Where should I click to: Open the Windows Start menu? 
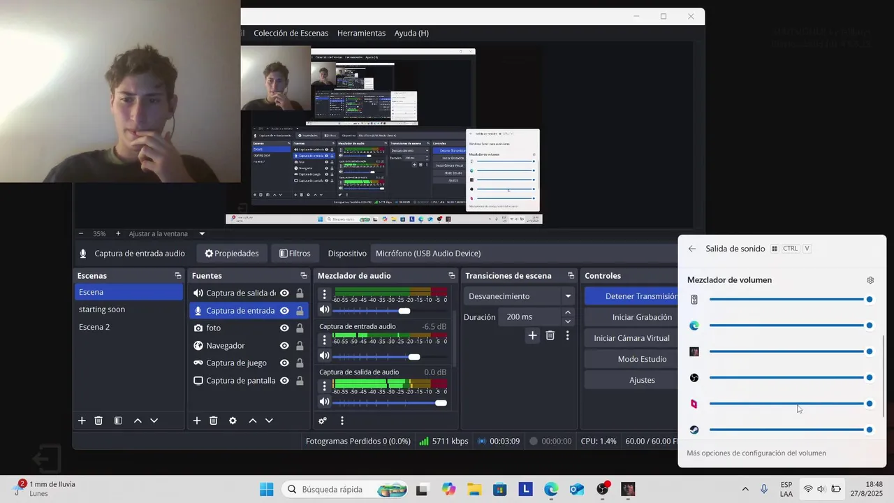(267, 489)
